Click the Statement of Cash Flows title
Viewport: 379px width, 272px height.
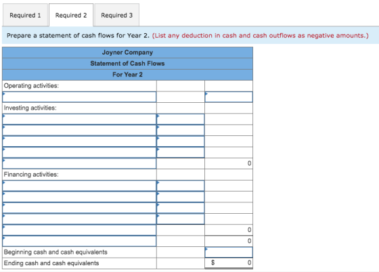click(x=127, y=64)
